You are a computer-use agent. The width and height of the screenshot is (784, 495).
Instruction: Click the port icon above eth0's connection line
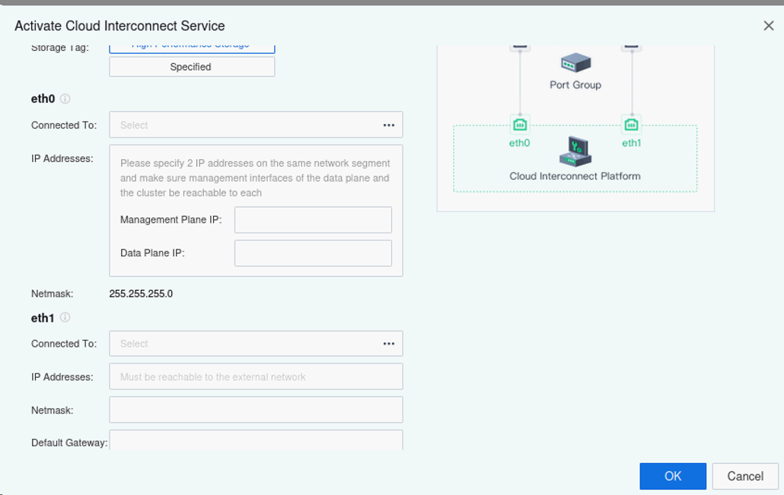point(520,43)
